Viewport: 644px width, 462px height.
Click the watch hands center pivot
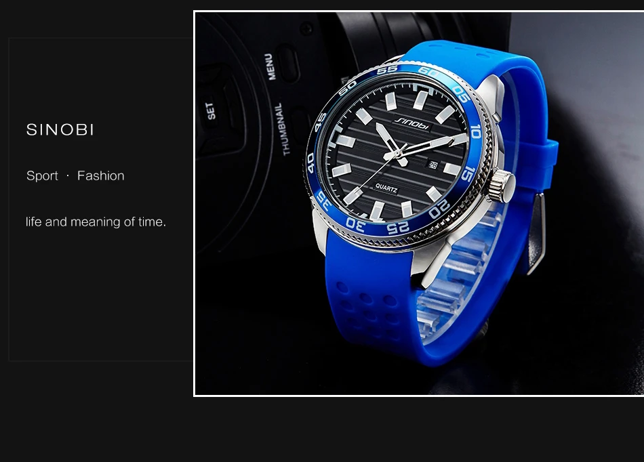point(397,154)
